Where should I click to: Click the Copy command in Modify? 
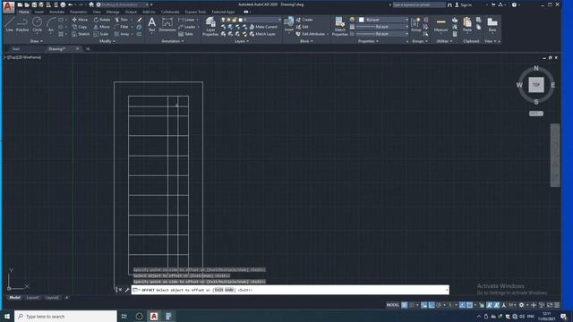click(x=80, y=27)
